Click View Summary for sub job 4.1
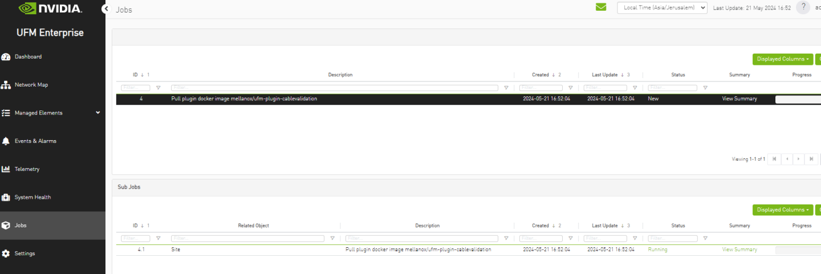Image resolution: width=821 pixels, height=274 pixels. 739,250
